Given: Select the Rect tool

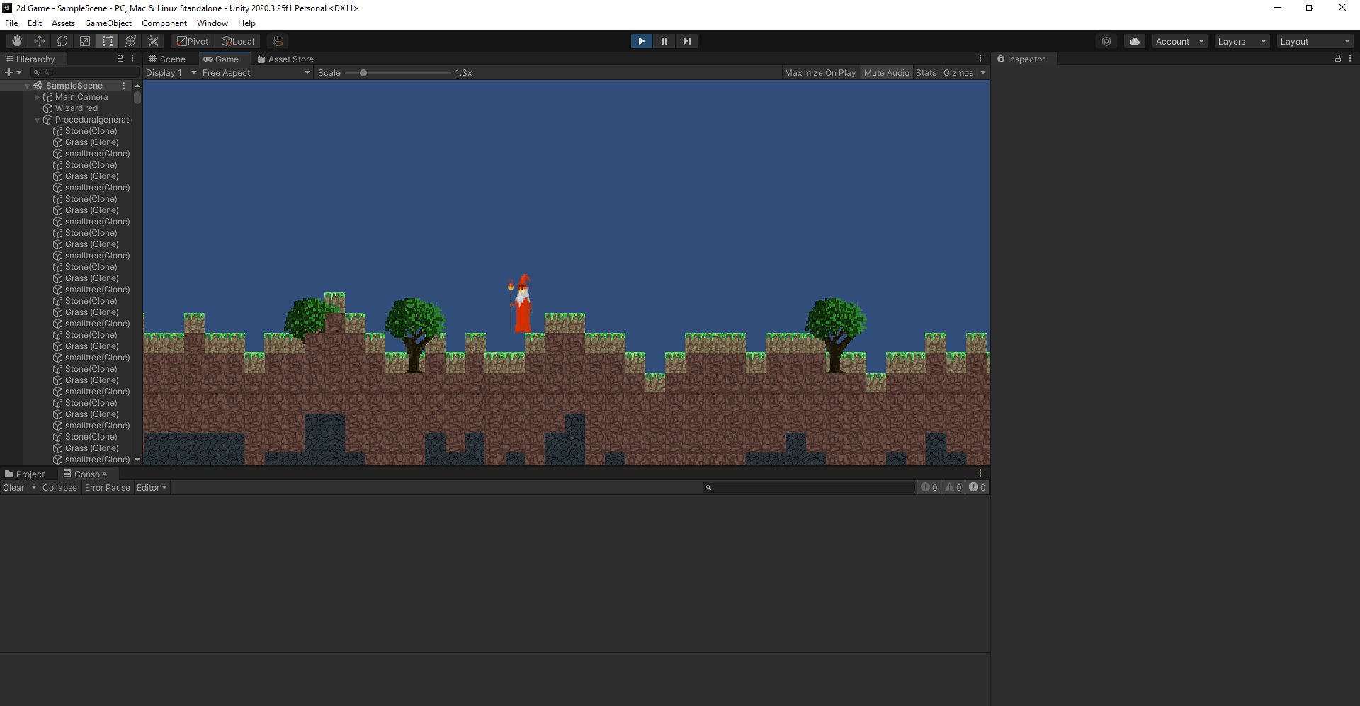Looking at the screenshot, I should [108, 41].
